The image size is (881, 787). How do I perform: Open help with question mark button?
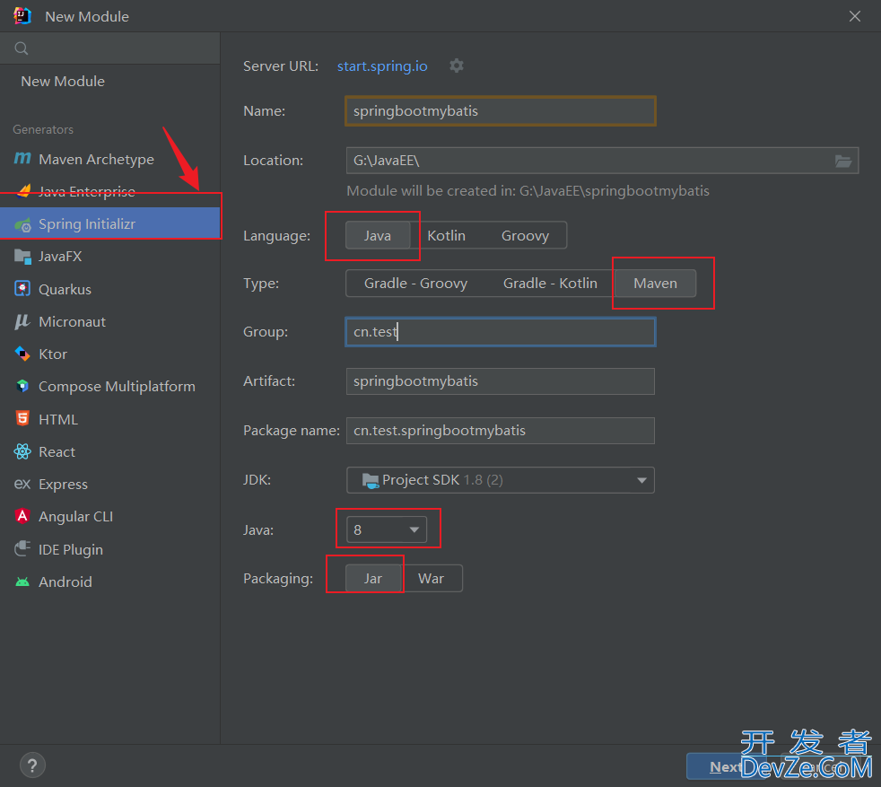pyautogui.click(x=32, y=765)
